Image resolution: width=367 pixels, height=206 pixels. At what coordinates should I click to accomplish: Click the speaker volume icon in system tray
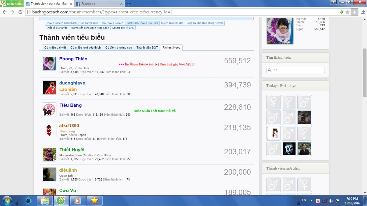[x=331, y=201]
